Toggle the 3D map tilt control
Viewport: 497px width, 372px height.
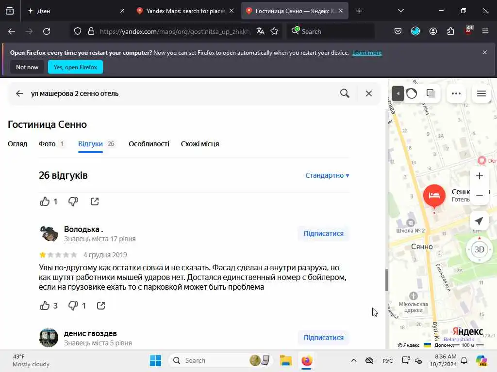[479, 249]
